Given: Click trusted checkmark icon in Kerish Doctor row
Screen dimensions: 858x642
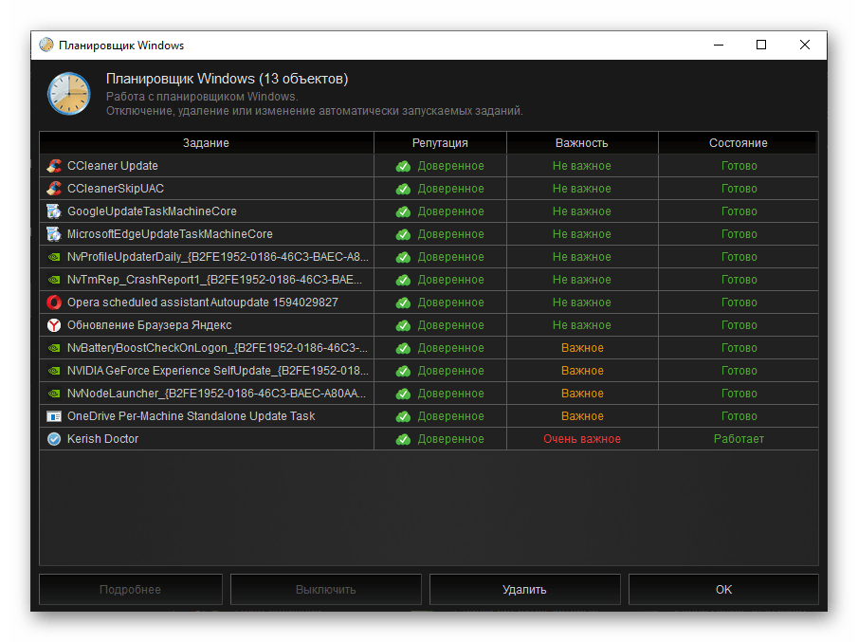Looking at the screenshot, I should point(403,439).
